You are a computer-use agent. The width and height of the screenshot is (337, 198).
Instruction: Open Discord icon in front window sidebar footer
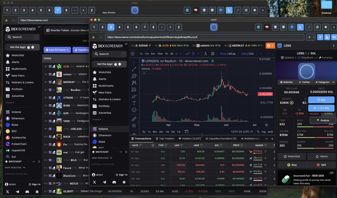coord(114,182)
